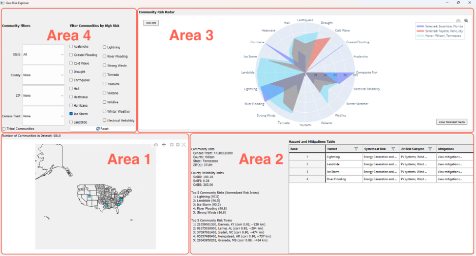This screenshot has width=476, height=256.
Task: Click the radar chart camera icon
Action: [458, 21]
